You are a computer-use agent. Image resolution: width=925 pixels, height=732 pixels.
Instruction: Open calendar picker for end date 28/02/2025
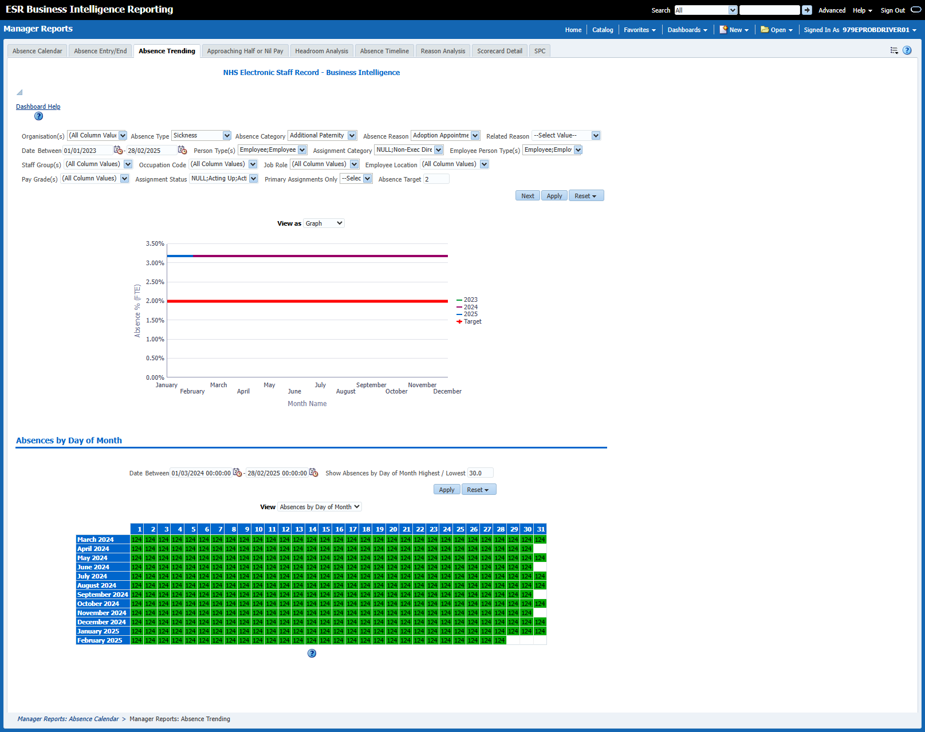coord(182,150)
